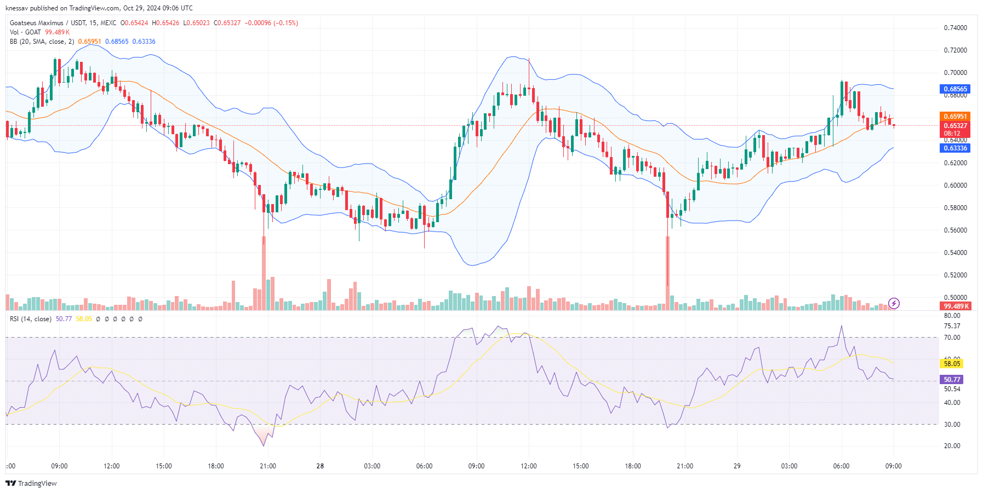
Task: Click the low value L0.65023
Action: pos(196,23)
